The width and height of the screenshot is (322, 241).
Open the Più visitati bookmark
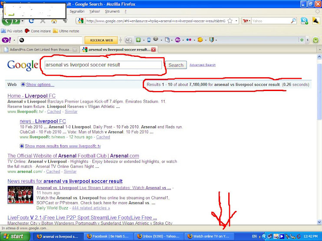(x=12, y=31)
